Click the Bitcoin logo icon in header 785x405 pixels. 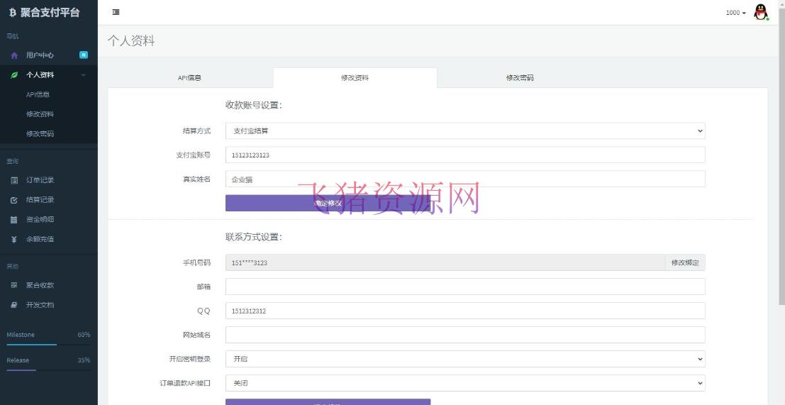(x=13, y=13)
